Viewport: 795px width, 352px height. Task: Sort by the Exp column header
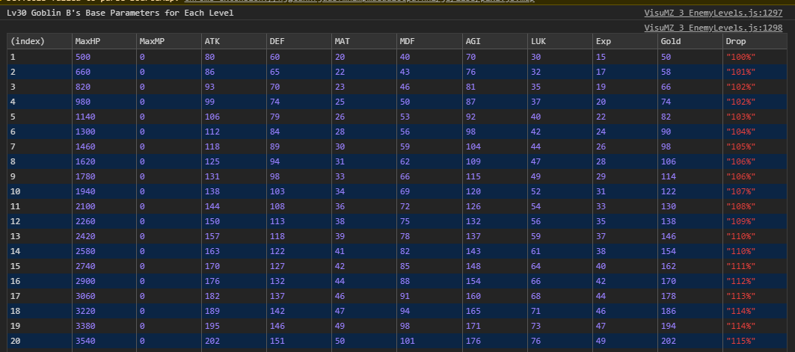point(603,41)
